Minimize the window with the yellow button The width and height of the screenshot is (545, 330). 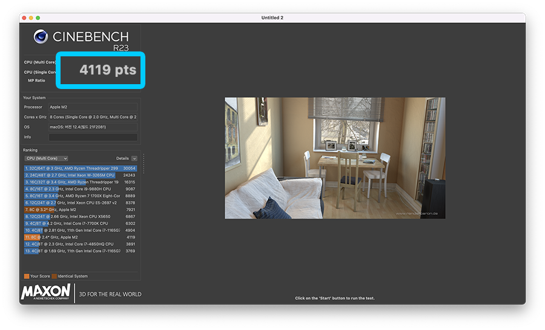tap(31, 18)
